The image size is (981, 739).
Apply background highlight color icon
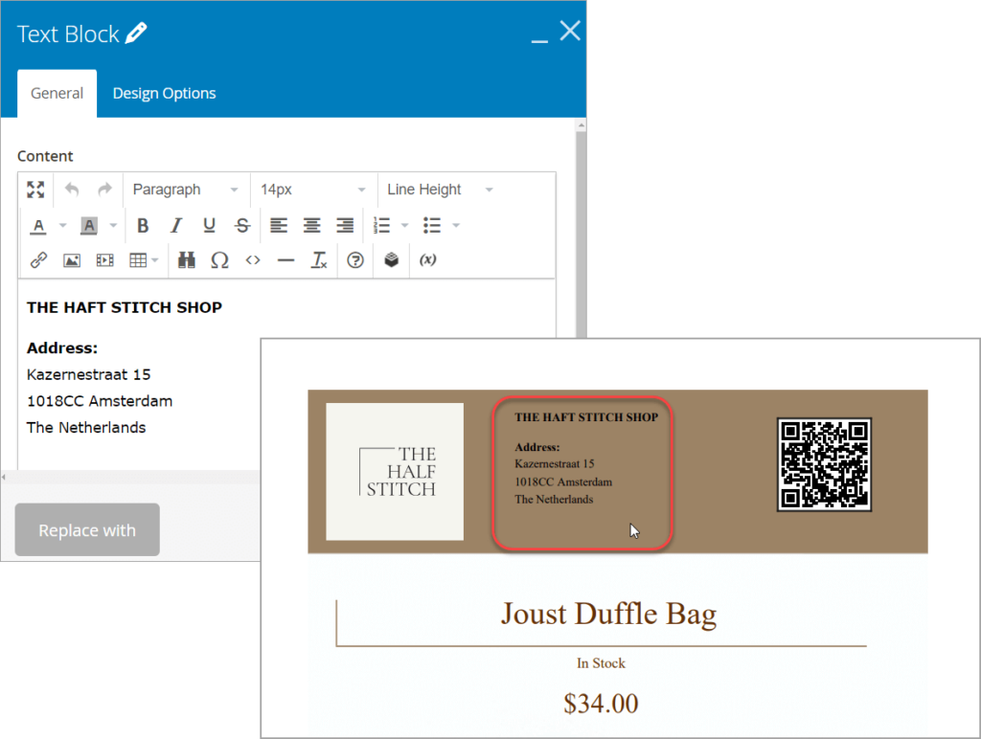89,226
